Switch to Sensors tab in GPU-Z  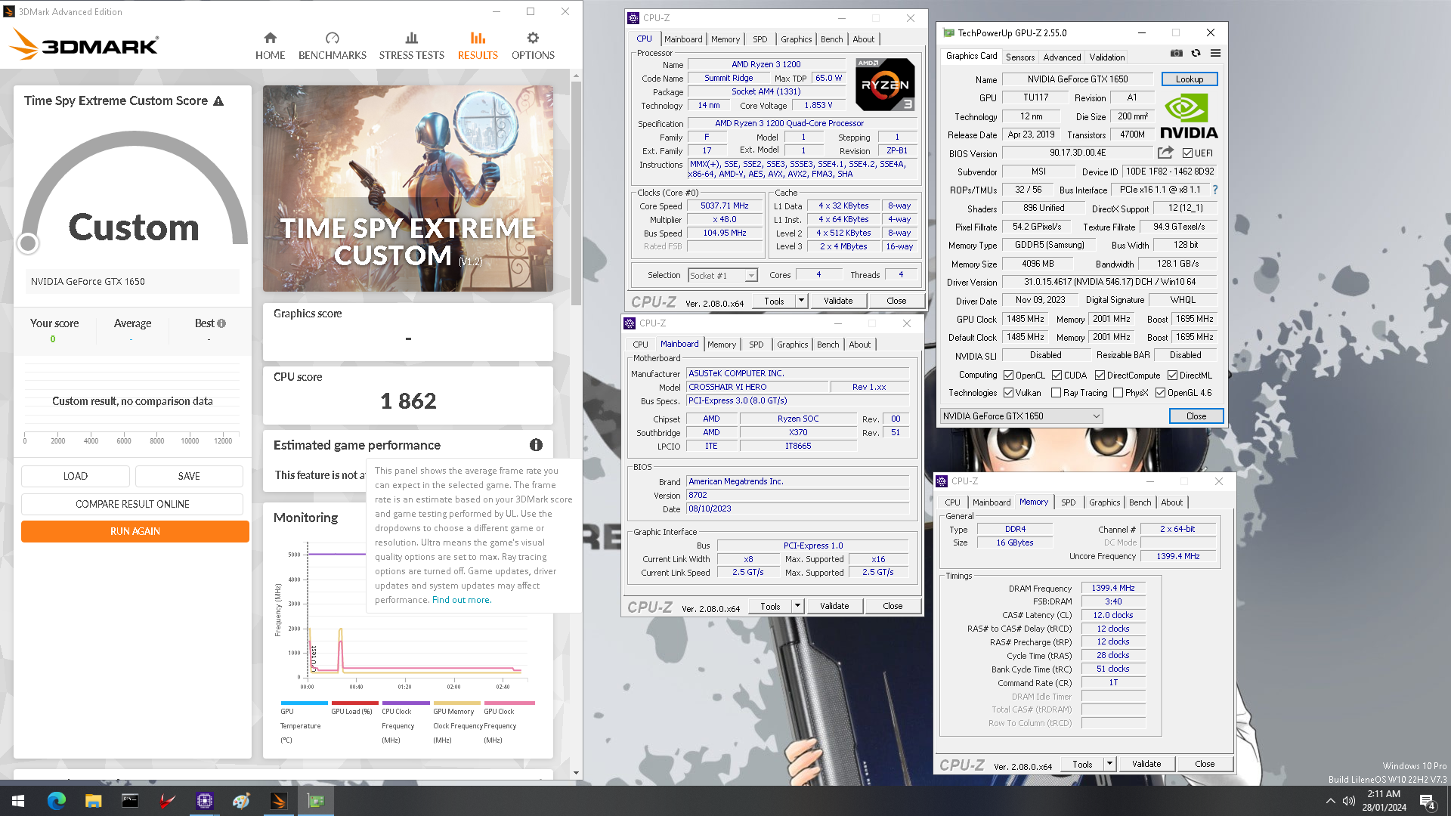pos(1020,57)
